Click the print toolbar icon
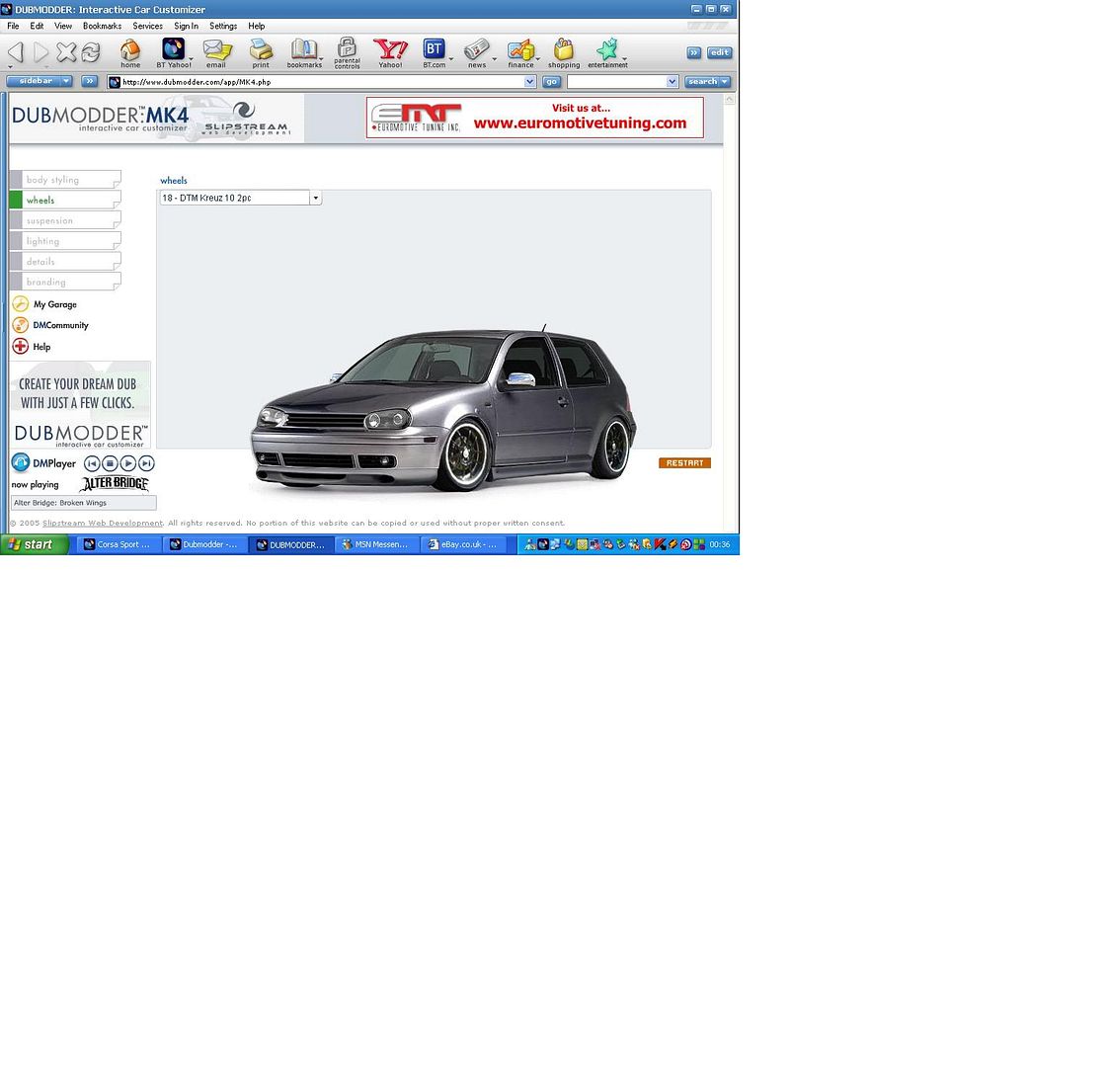Image resolution: width=1109 pixels, height=1067 pixels. pyautogui.click(x=261, y=50)
